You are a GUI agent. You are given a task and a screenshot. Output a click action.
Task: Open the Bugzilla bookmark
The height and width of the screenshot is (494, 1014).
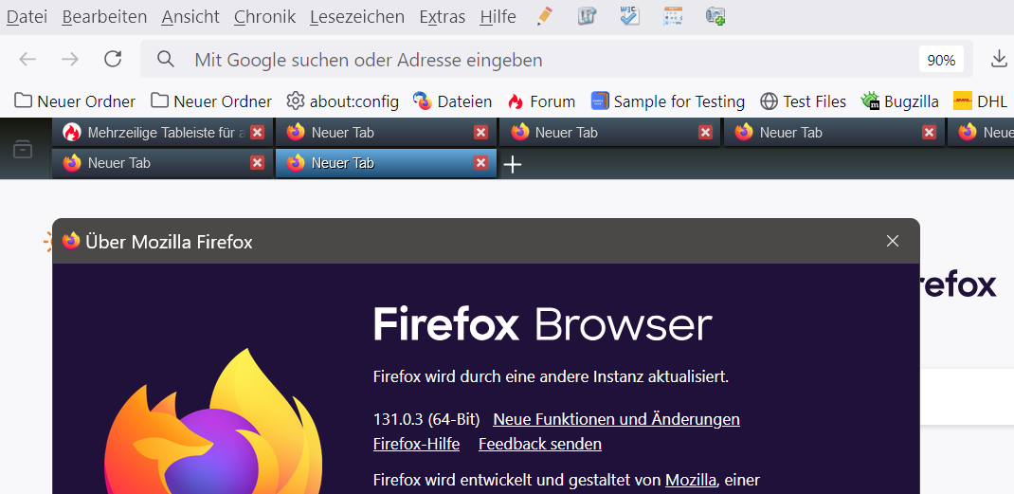pos(899,101)
